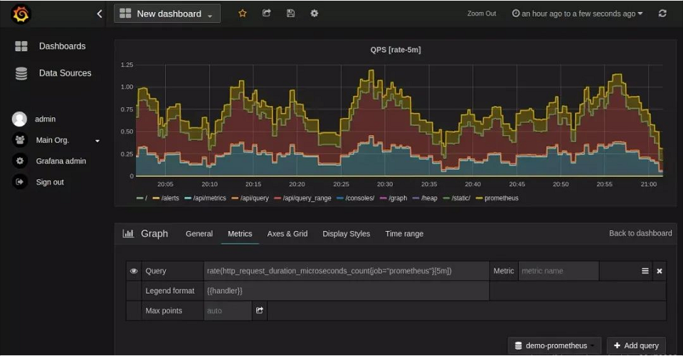Toggle the /api/query_range series in legend
Image resolution: width=683 pixels, height=356 pixels.
coord(307,198)
